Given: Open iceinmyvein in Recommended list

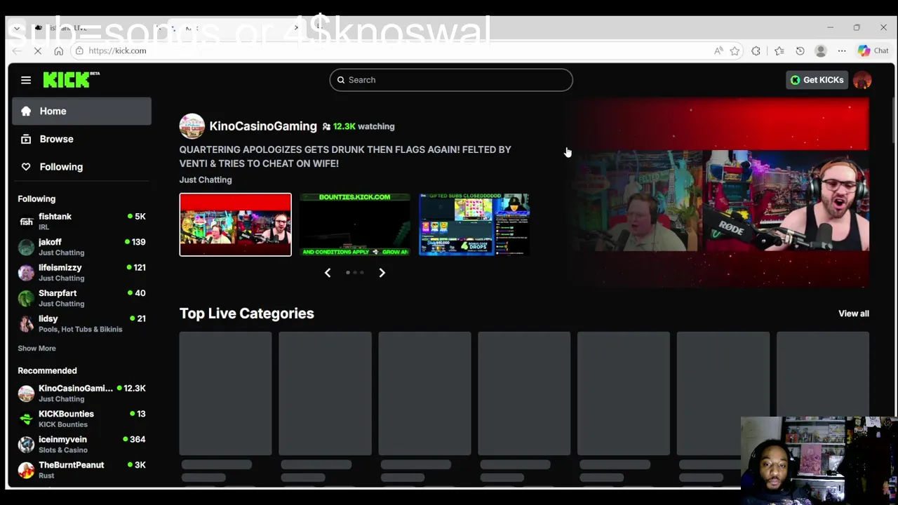Looking at the screenshot, I should click(x=81, y=444).
